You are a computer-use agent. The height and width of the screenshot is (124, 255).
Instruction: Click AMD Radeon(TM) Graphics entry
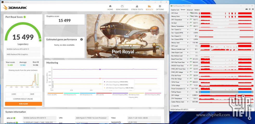point(23,54)
